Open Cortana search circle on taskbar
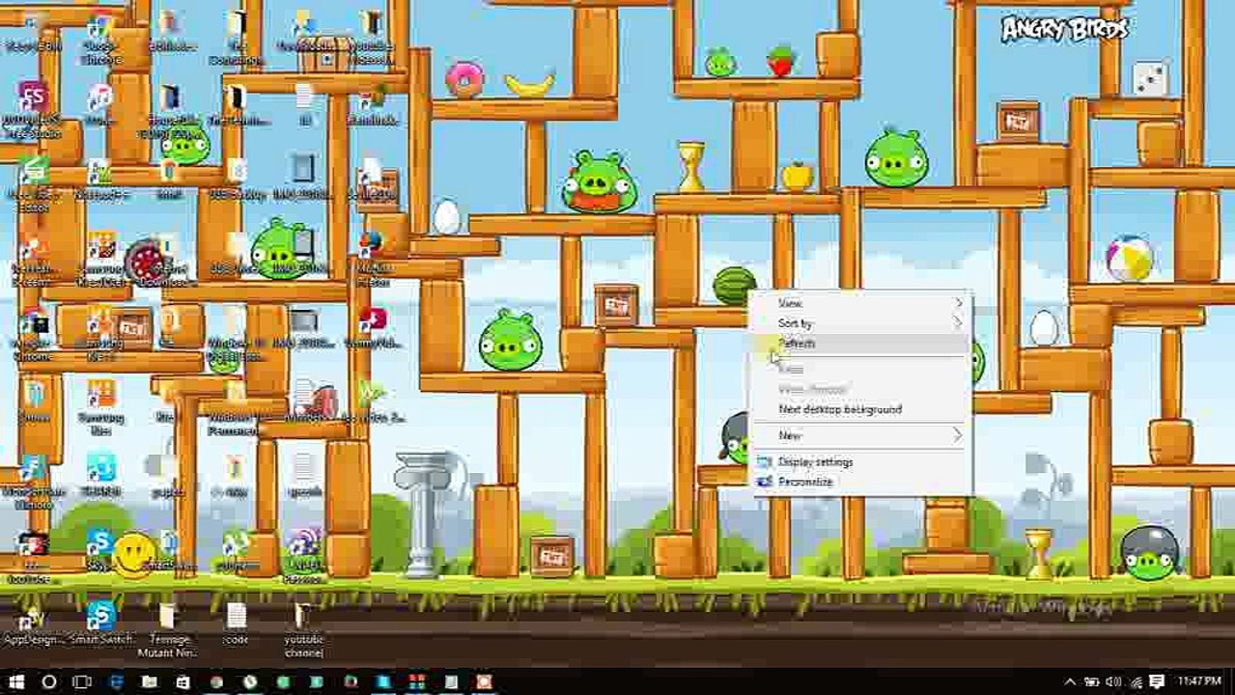Image resolution: width=1235 pixels, height=695 pixels. 49,682
